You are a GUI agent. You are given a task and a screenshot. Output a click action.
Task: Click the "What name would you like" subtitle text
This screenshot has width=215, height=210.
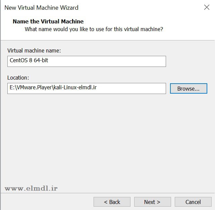pos(94,29)
